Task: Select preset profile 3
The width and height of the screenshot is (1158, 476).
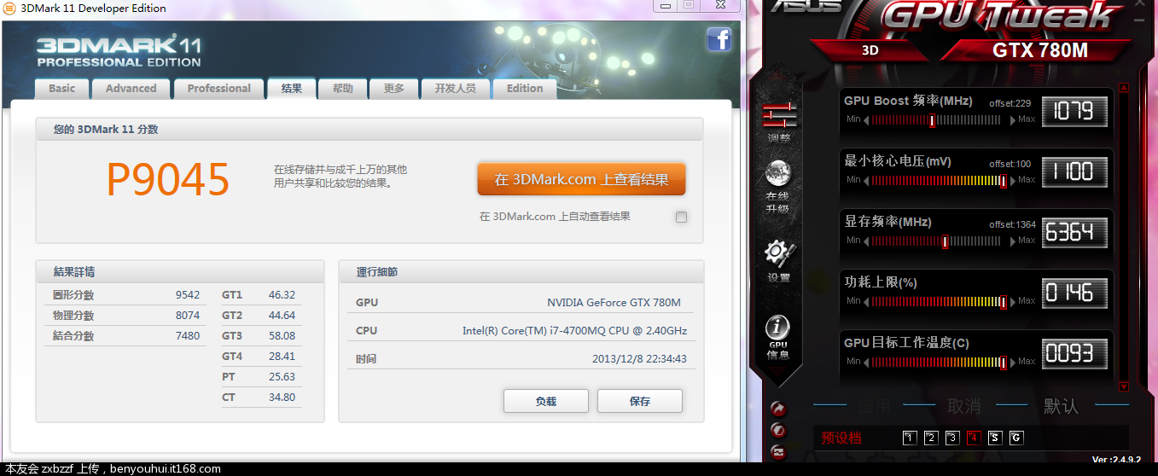Action: pyautogui.click(x=952, y=438)
